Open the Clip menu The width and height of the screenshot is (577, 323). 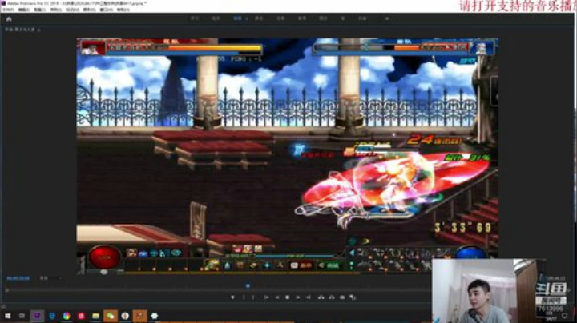coord(40,10)
